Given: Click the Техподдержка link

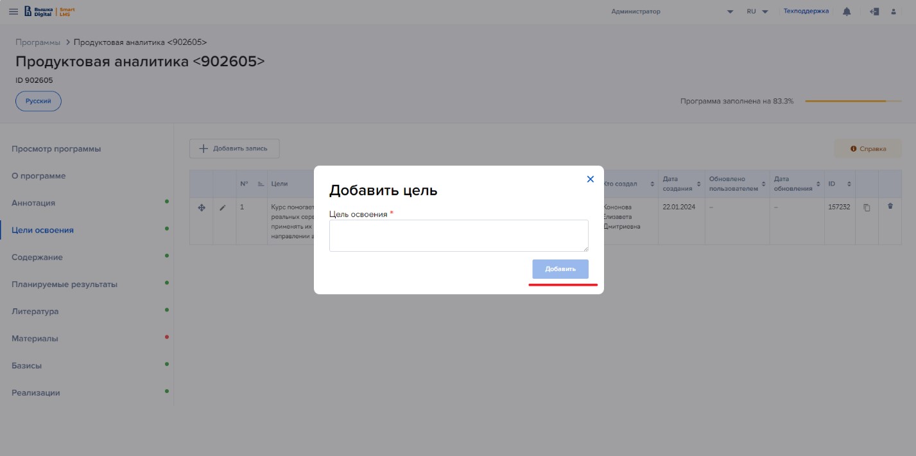Looking at the screenshot, I should (x=806, y=11).
